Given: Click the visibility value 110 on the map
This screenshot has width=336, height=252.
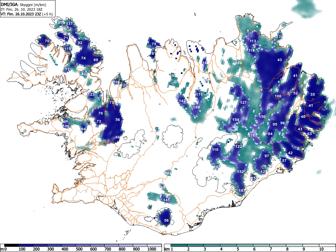Looking at the screenshot, I should coord(215,150).
